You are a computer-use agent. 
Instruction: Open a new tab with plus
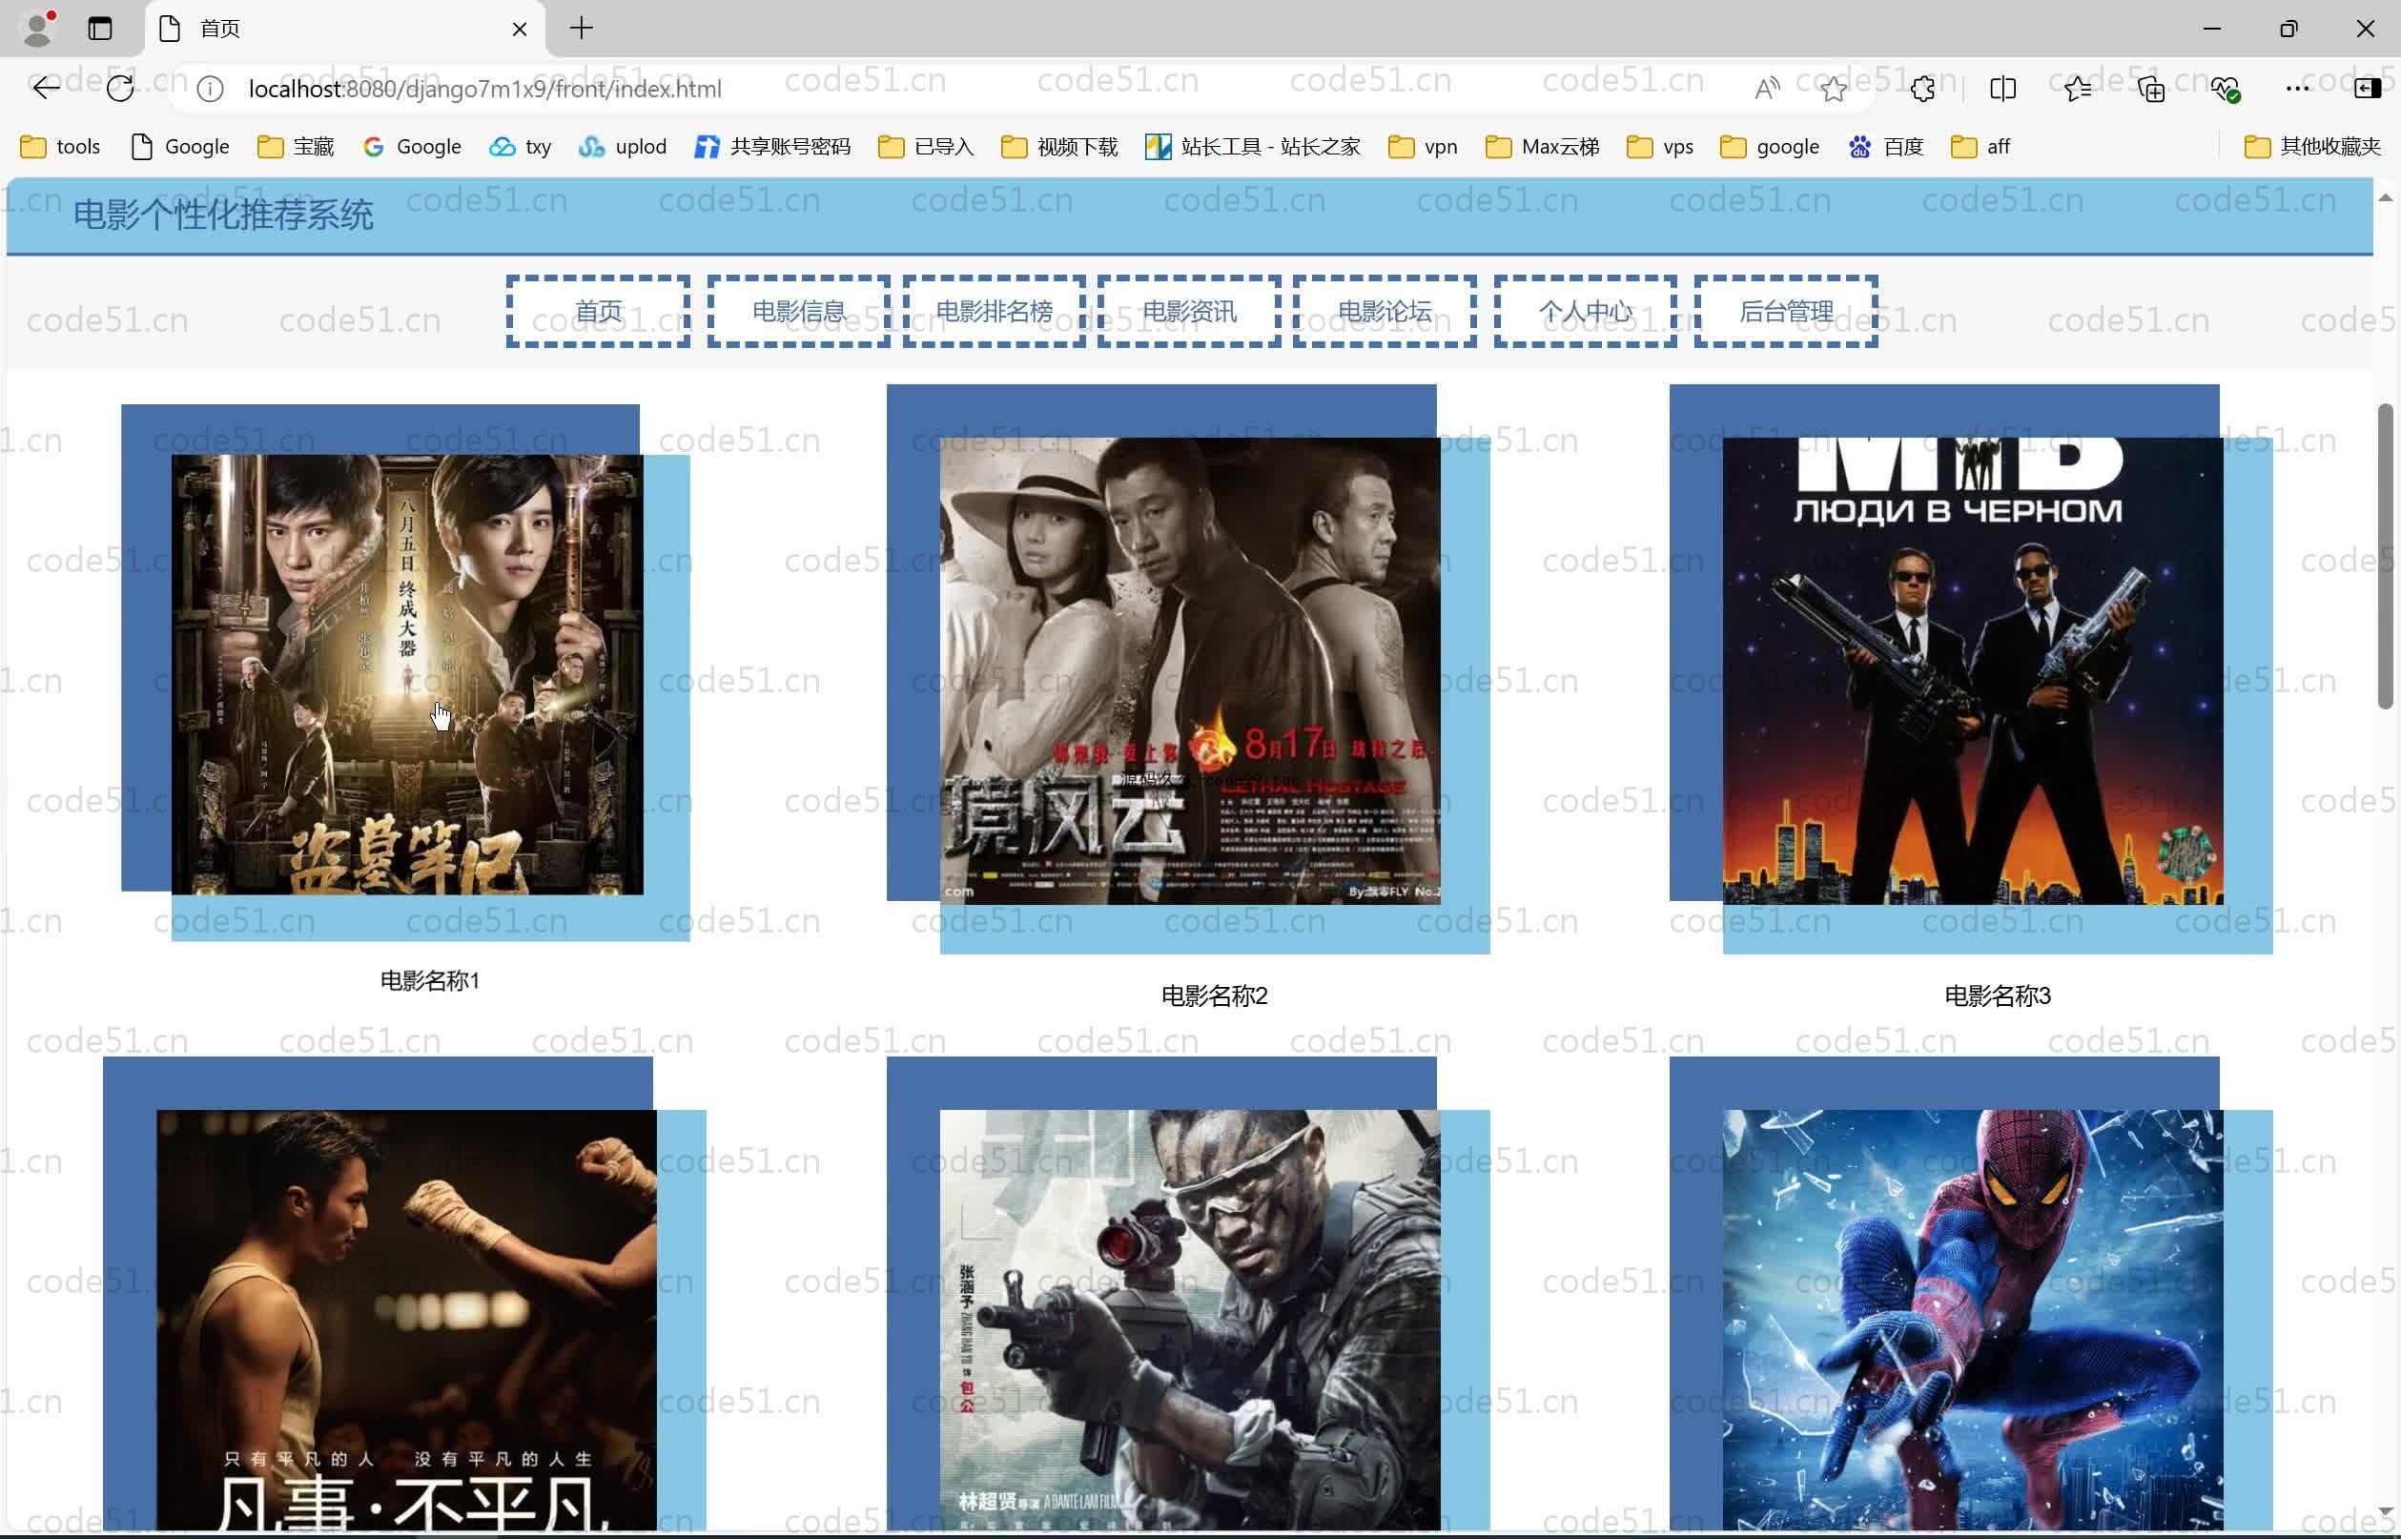coord(582,28)
